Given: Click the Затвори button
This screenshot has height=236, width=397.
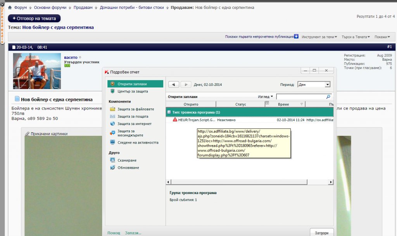Looking at the screenshot, I should pos(322,233).
